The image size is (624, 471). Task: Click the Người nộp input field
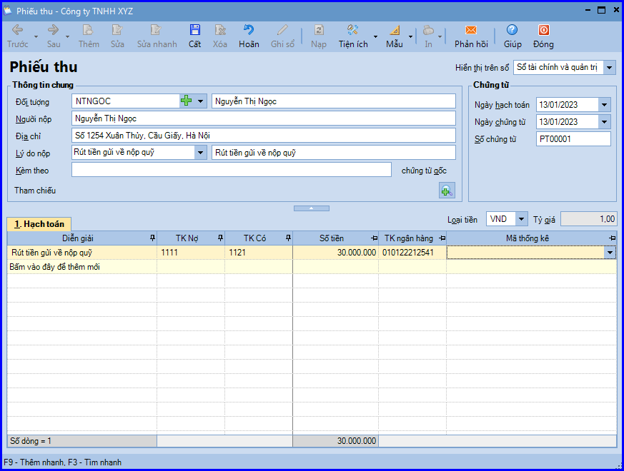pos(264,118)
